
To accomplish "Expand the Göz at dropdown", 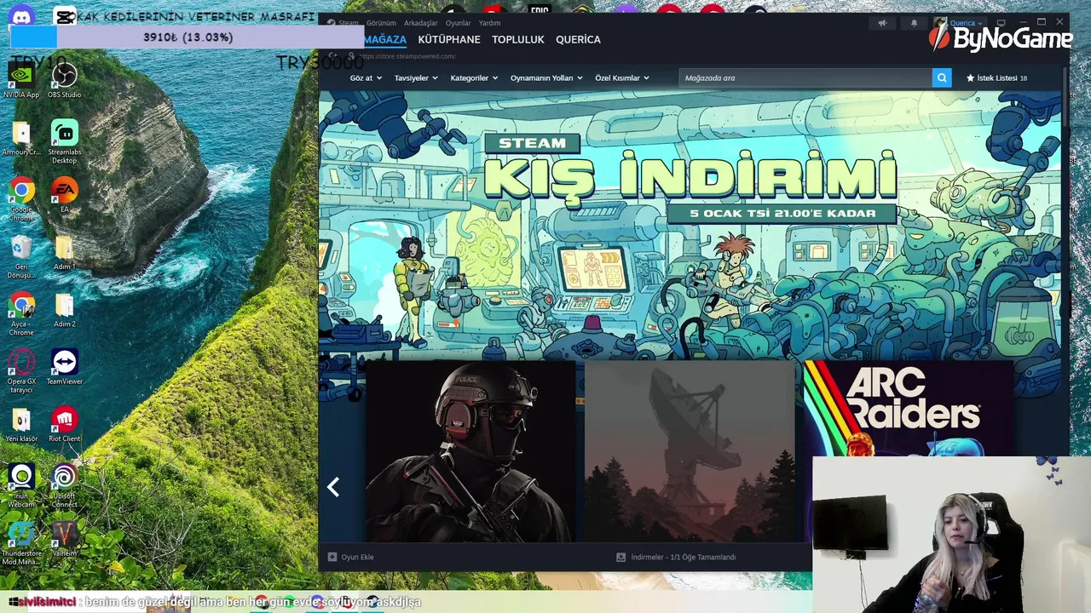I will pyautogui.click(x=366, y=77).
